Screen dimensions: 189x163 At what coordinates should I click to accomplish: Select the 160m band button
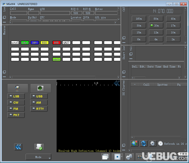point(139,19)
